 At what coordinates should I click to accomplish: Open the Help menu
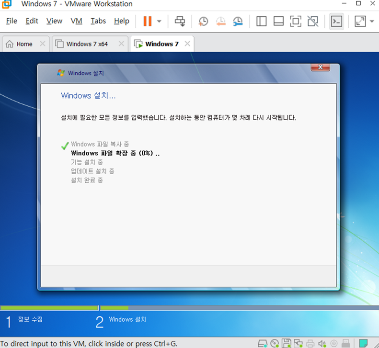(x=122, y=21)
